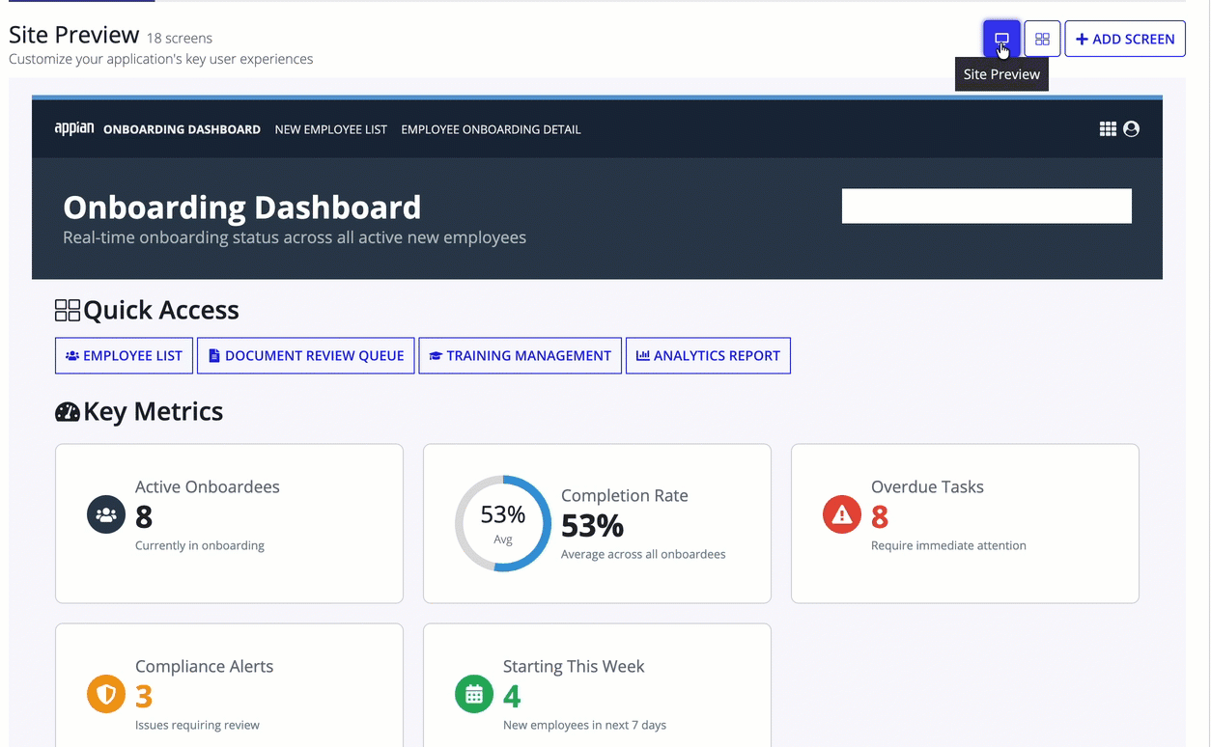Screen dimensions: 1211x747
Task: Open the navigation apps grid icon
Action: point(1108,128)
